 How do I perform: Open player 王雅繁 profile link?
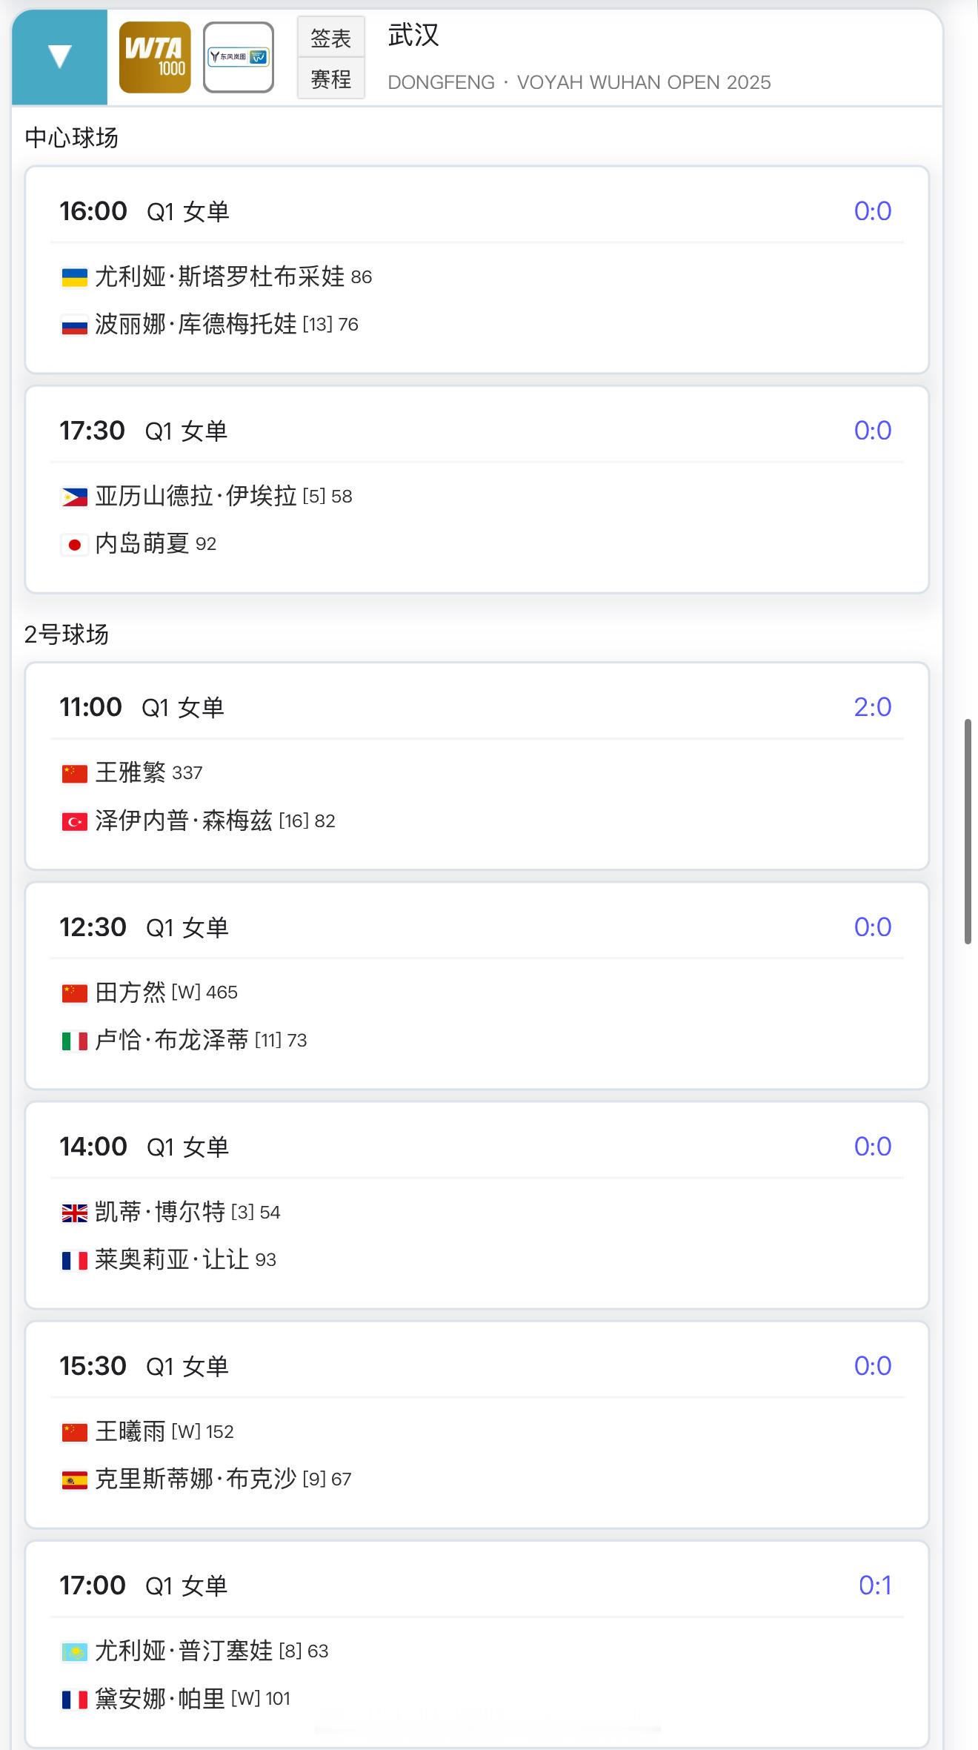pyautogui.click(x=130, y=772)
